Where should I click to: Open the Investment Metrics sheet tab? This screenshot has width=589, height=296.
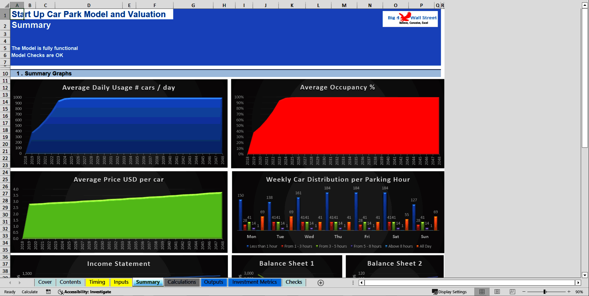pos(255,282)
